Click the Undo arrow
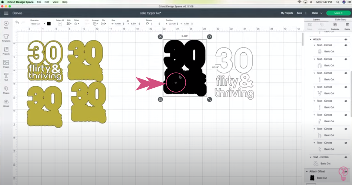 click(17, 22)
